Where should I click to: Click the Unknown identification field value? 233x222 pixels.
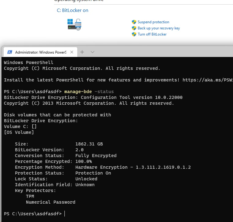pyautogui.click(x=85, y=185)
